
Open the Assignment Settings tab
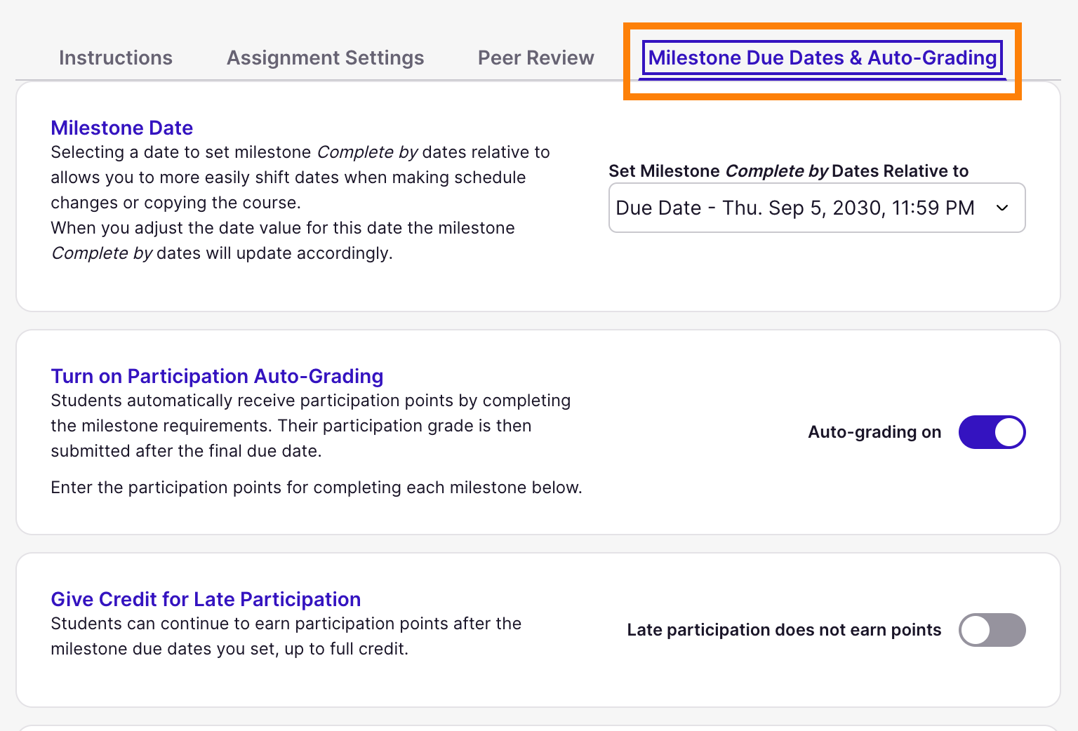(x=325, y=58)
